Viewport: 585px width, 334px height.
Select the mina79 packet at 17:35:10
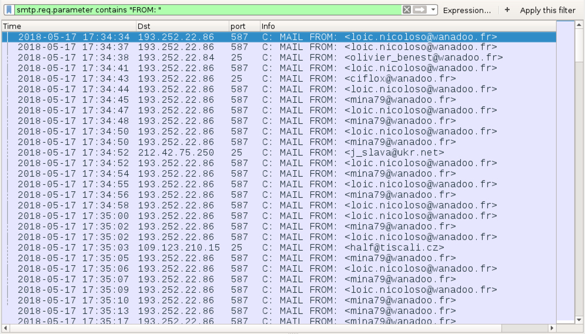click(x=279, y=301)
